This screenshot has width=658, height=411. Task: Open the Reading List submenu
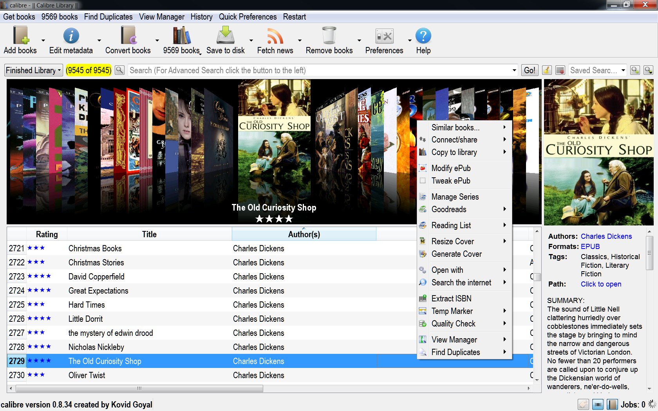[465, 225]
